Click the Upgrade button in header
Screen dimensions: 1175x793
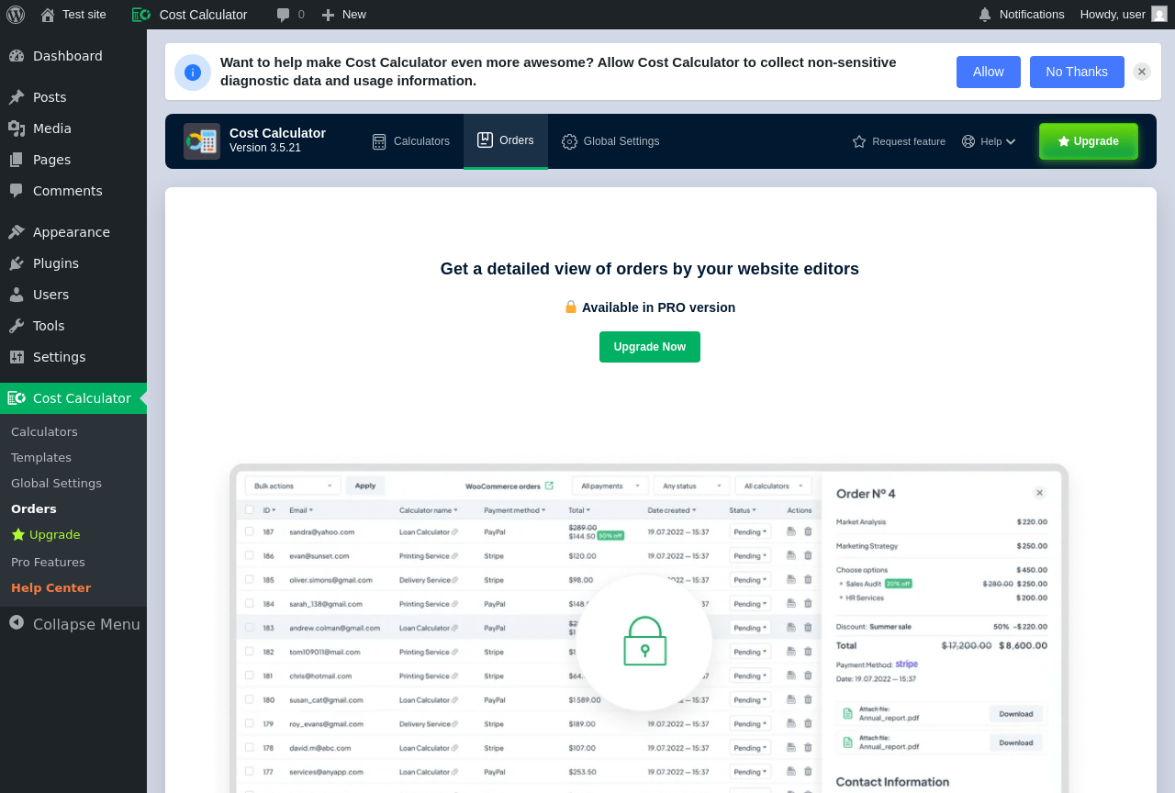pyautogui.click(x=1089, y=141)
